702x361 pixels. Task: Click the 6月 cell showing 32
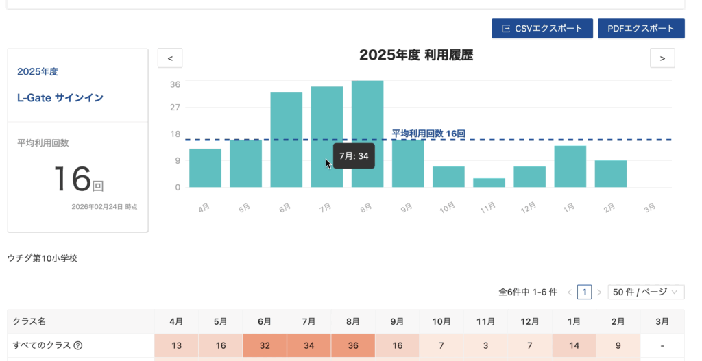tap(265, 345)
